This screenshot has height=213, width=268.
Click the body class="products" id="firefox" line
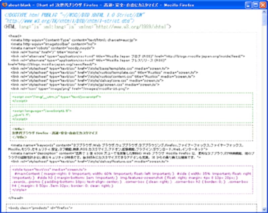[40, 208]
